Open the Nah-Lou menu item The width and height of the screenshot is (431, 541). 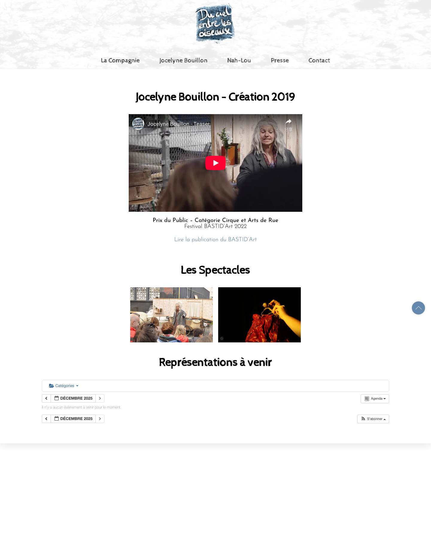click(239, 60)
